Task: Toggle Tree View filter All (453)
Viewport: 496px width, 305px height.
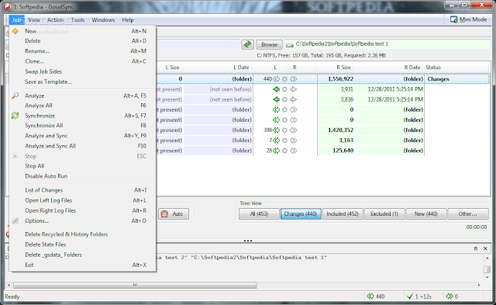Action: (x=259, y=213)
